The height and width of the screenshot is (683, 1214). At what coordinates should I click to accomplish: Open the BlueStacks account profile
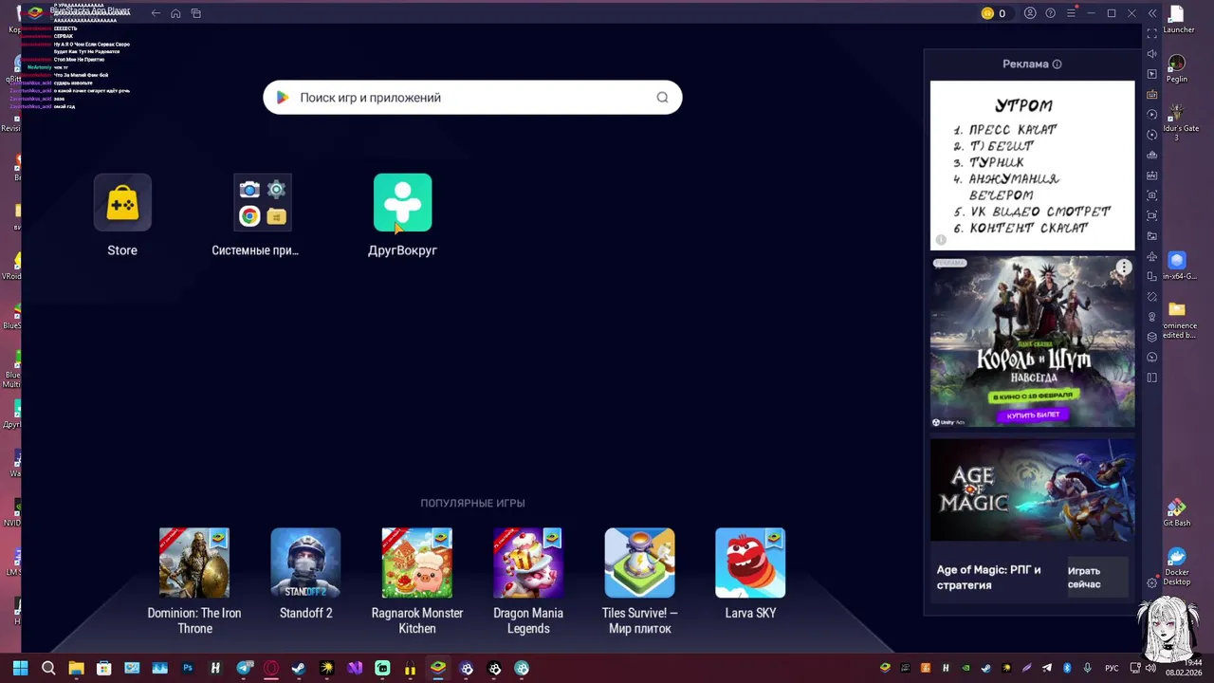click(x=1030, y=13)
